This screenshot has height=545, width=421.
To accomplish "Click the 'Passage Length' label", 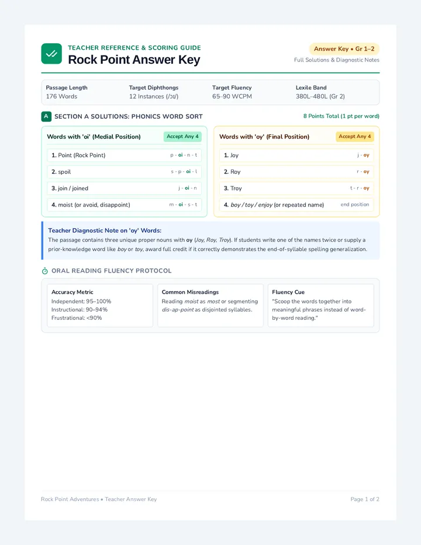I will pos(67,88).
